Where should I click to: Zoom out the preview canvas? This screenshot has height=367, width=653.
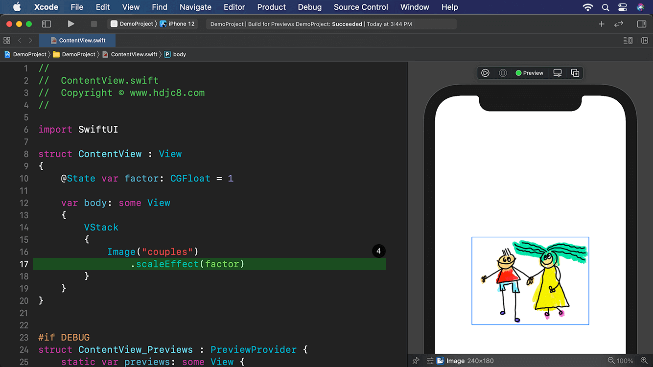[611, 361]
